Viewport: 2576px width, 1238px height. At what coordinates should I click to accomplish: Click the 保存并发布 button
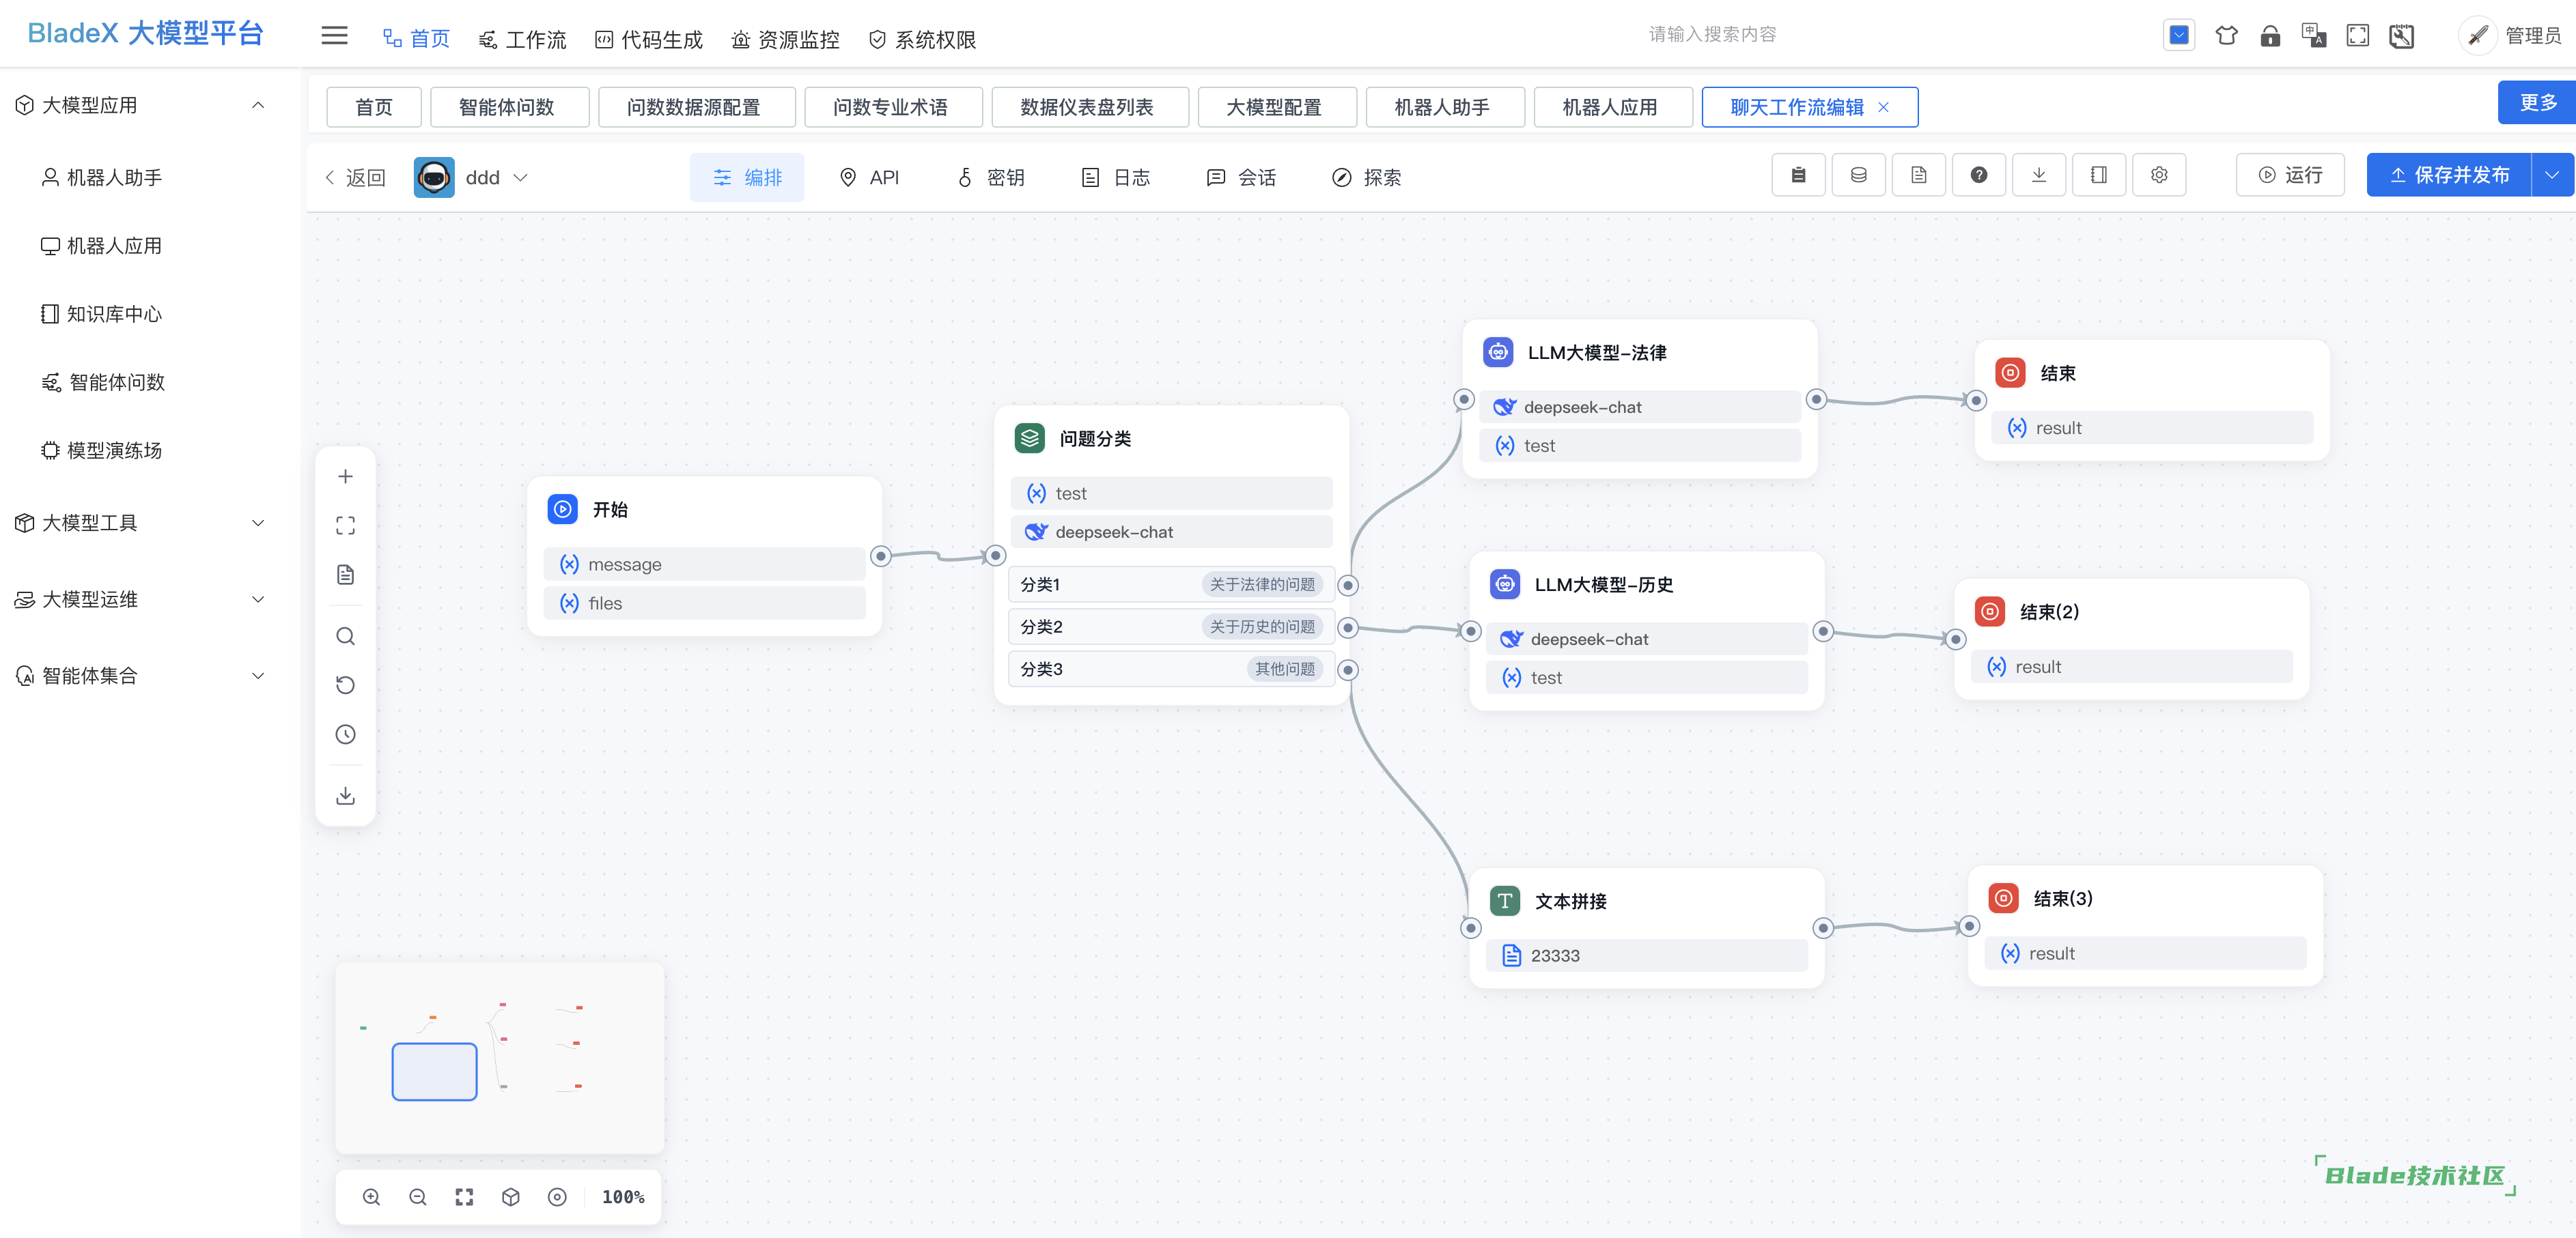tap(2449, 176)
